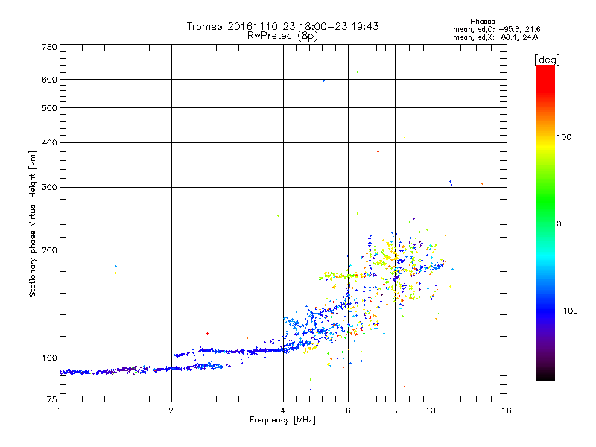Click the 'mean, sd,O: -95.8, 21.6' statistic
This screenshot has height=447, width=596.
497,29
